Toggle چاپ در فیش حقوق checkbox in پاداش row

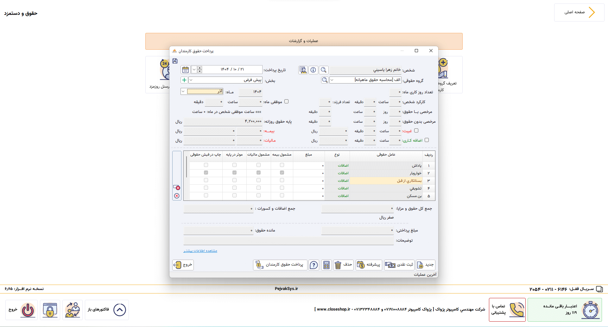tap(206, 165)
